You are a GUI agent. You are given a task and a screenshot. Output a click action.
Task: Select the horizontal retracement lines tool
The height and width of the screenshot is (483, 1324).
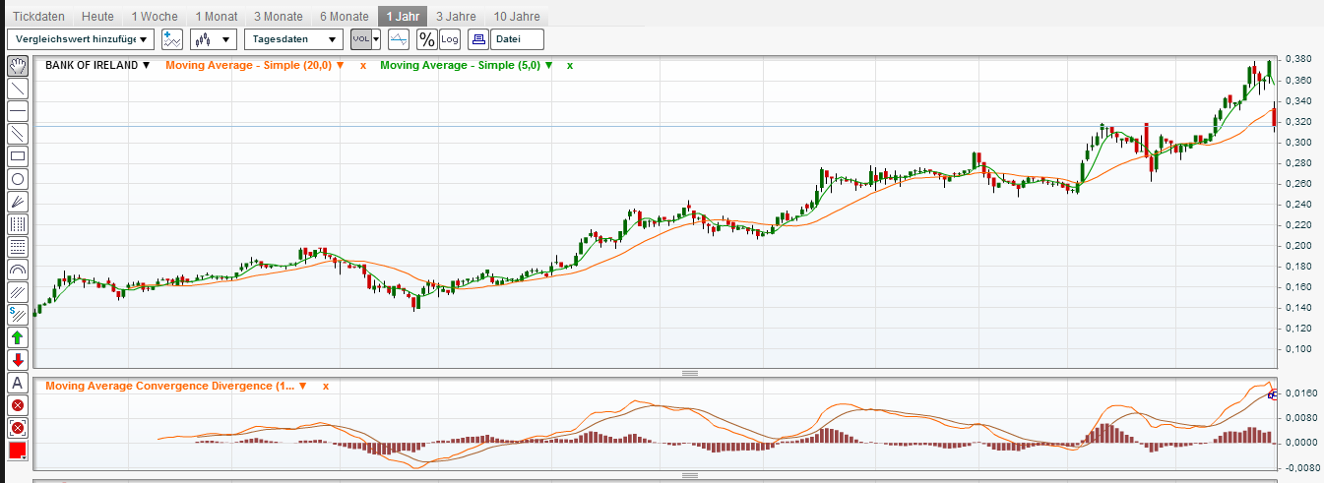point(18,247)
